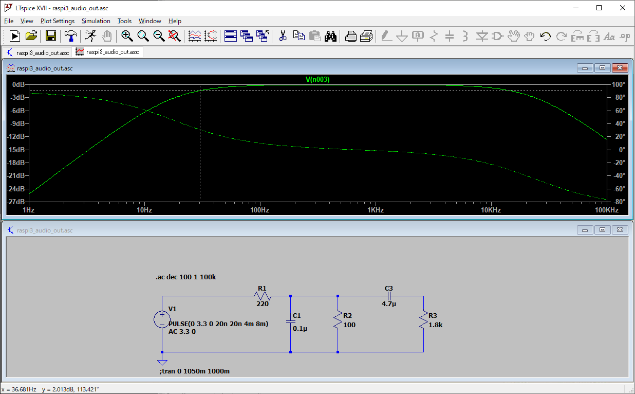635x394 pixels.
Task: Run the simulation with the running man icon
Action: click(x=90, y=36)
